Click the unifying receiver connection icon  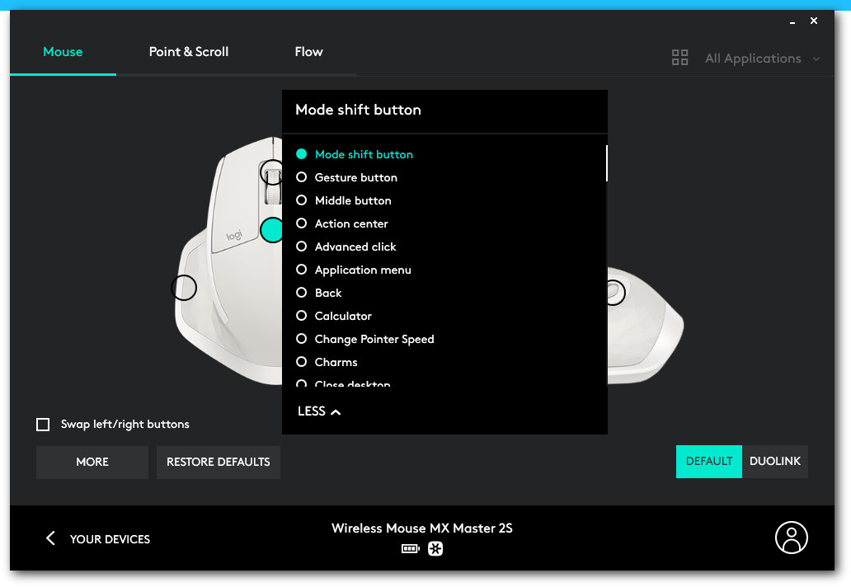435,549
